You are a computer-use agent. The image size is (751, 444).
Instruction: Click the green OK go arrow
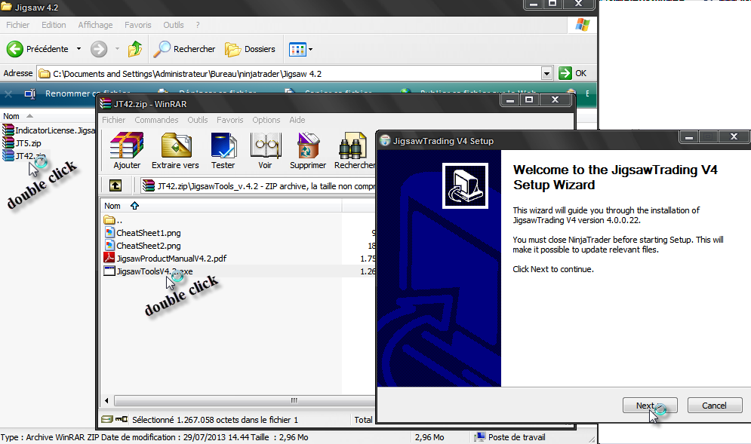click(x=565, y=73)
